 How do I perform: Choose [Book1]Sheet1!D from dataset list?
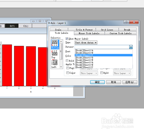pos(104,58)
